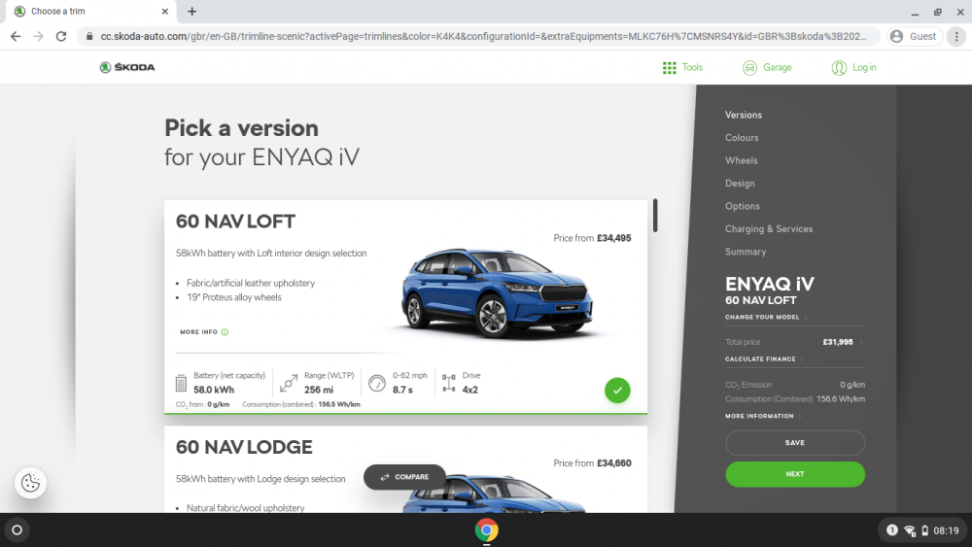The width and height of the screenshot is (972, 547).
Task: Open the Tools grid icon
Action: (669, 67)
